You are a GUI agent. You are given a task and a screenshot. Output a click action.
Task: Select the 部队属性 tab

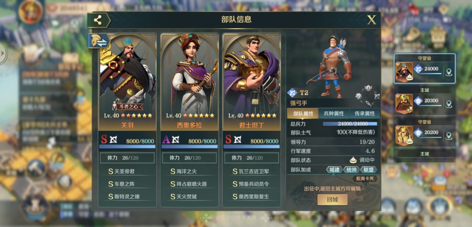tap(303, 113)
